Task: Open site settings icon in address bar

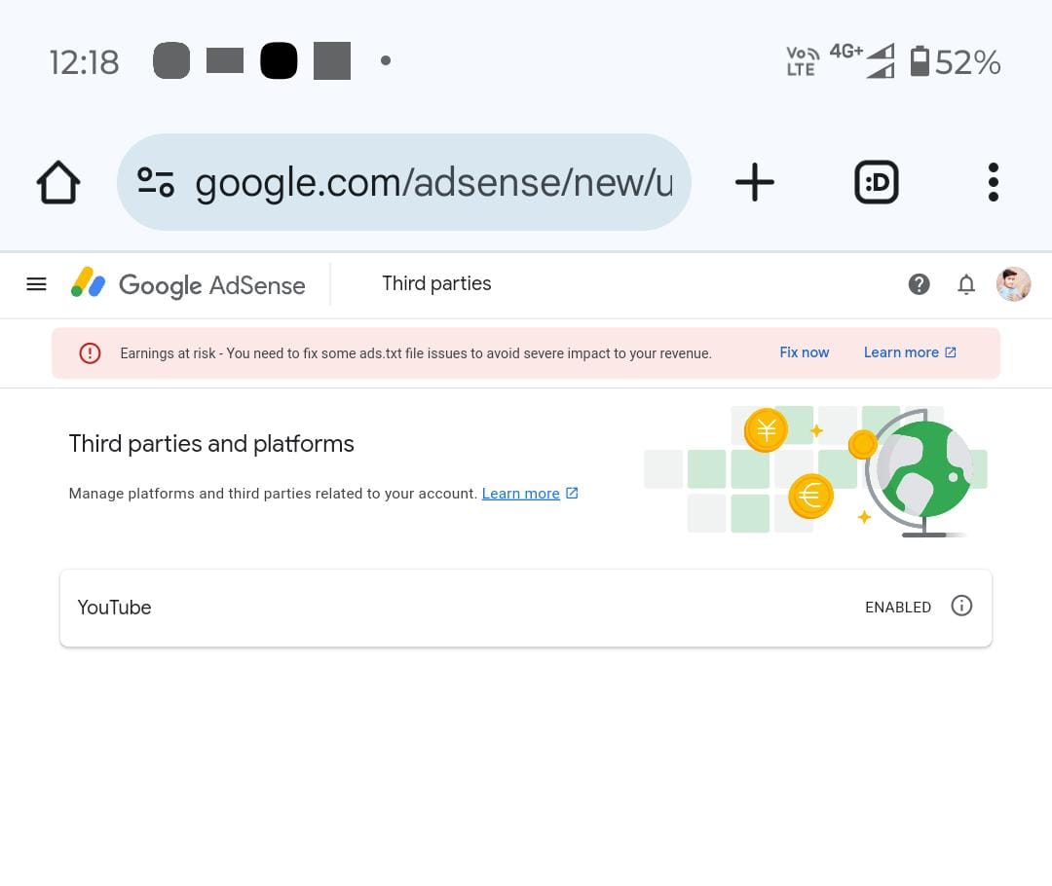Action: click(156, 182)
